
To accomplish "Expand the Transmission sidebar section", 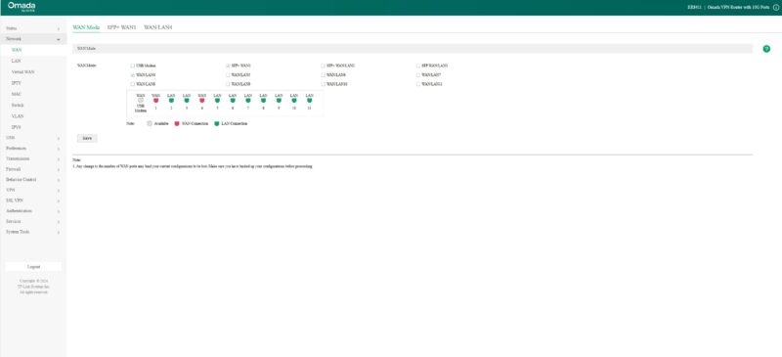I will click(33, 158).
